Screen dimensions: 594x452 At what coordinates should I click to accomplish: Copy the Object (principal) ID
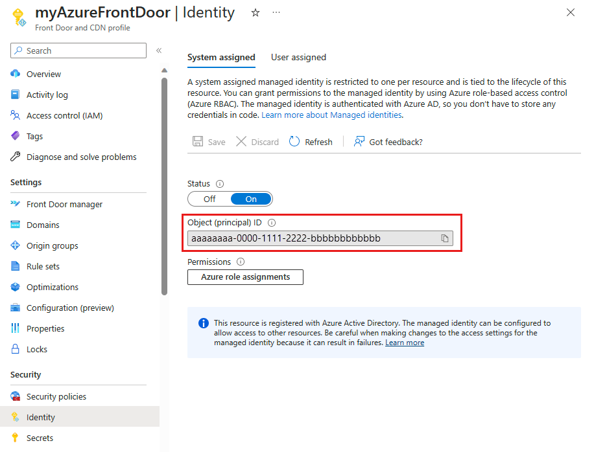(445, 238)
